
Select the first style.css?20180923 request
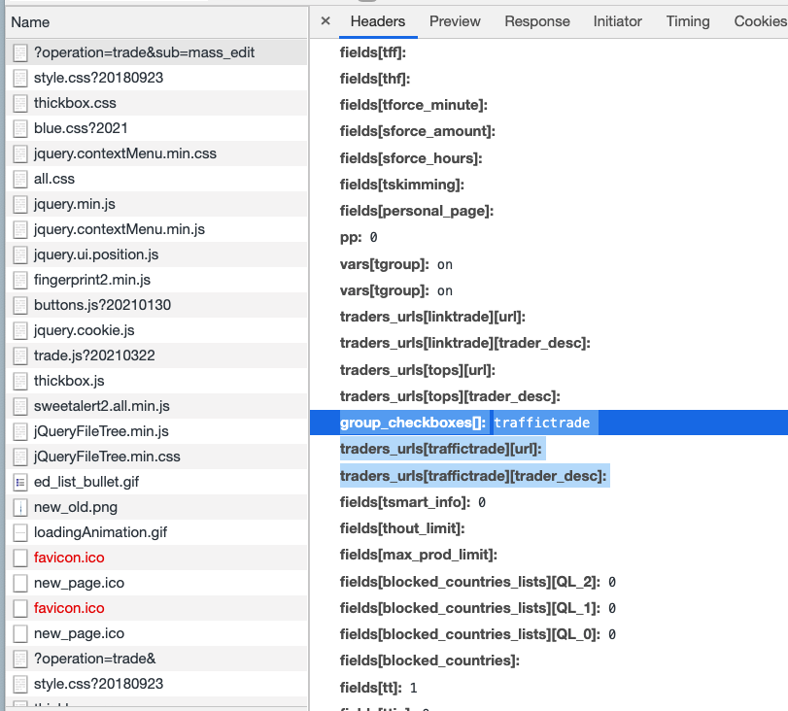coord(156,78)
